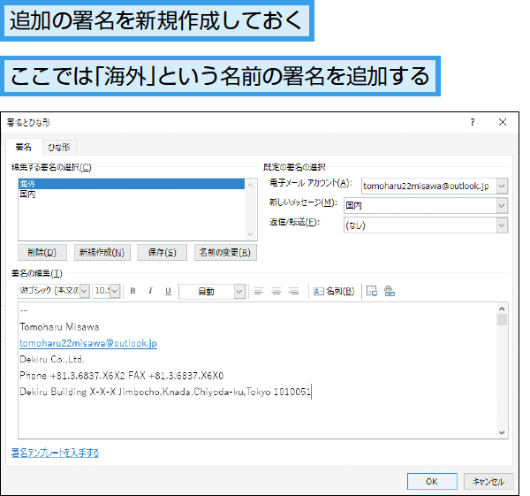Toggle bold formatting in signature editor

132,291
